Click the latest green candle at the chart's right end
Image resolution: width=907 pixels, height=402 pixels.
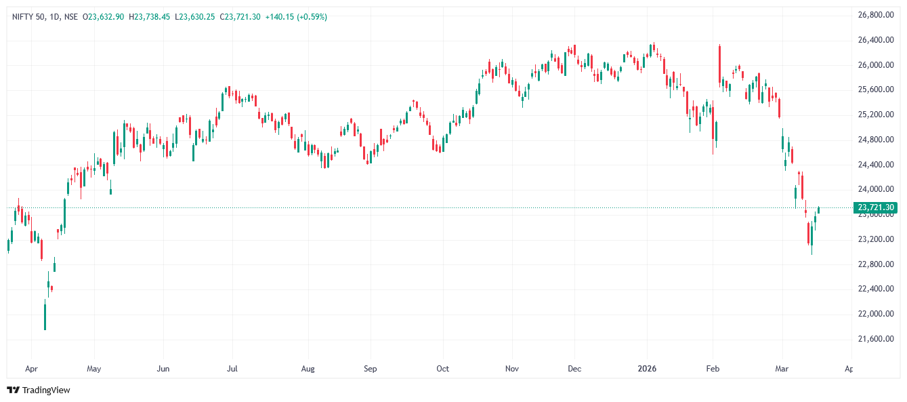click(x=819, y=210)
